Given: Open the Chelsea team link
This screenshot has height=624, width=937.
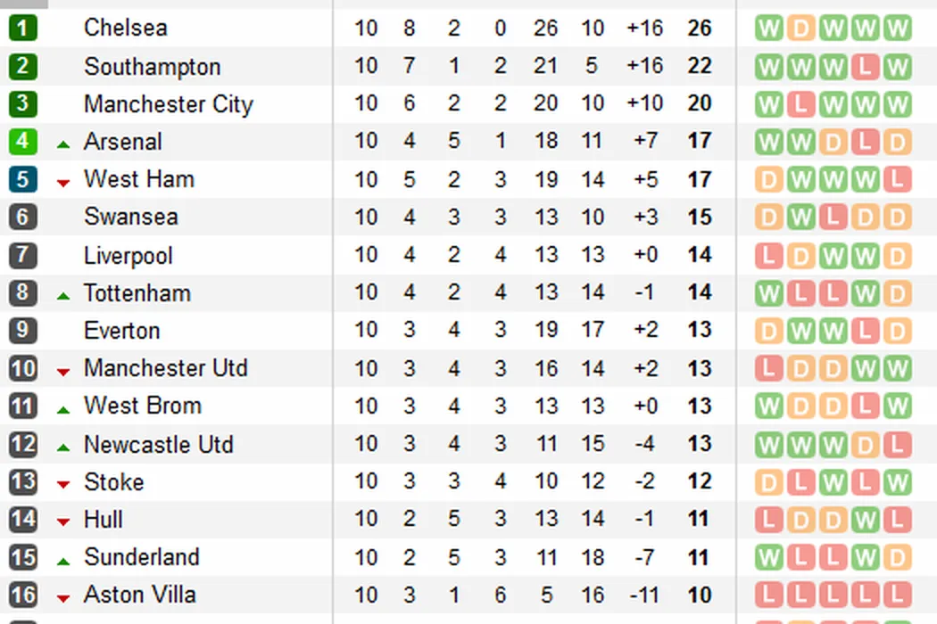Looking at the screenshot, I should click(x=125, y=28).
